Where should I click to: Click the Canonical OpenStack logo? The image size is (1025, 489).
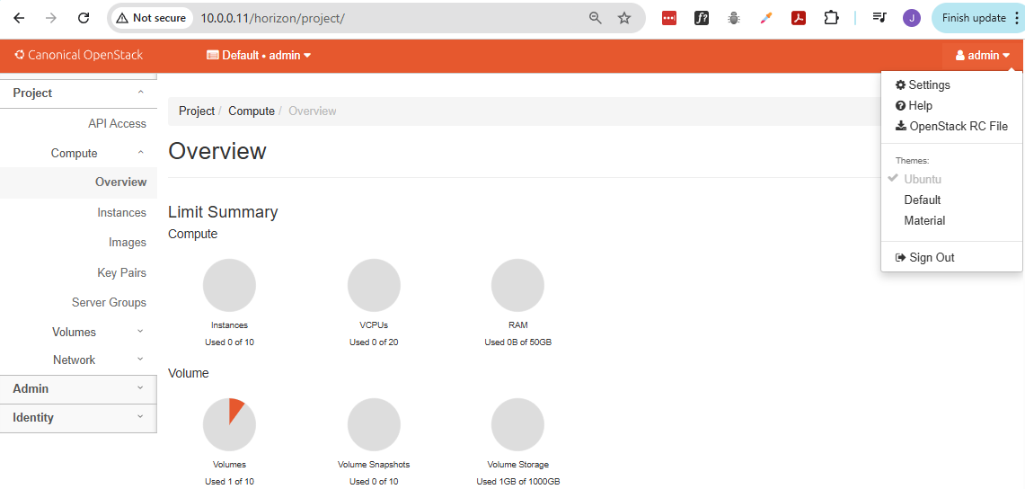click(79, 55)
